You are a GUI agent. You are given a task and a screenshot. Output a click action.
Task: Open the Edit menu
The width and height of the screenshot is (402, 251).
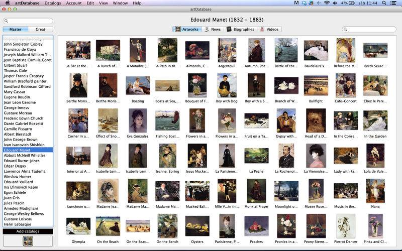90,3
